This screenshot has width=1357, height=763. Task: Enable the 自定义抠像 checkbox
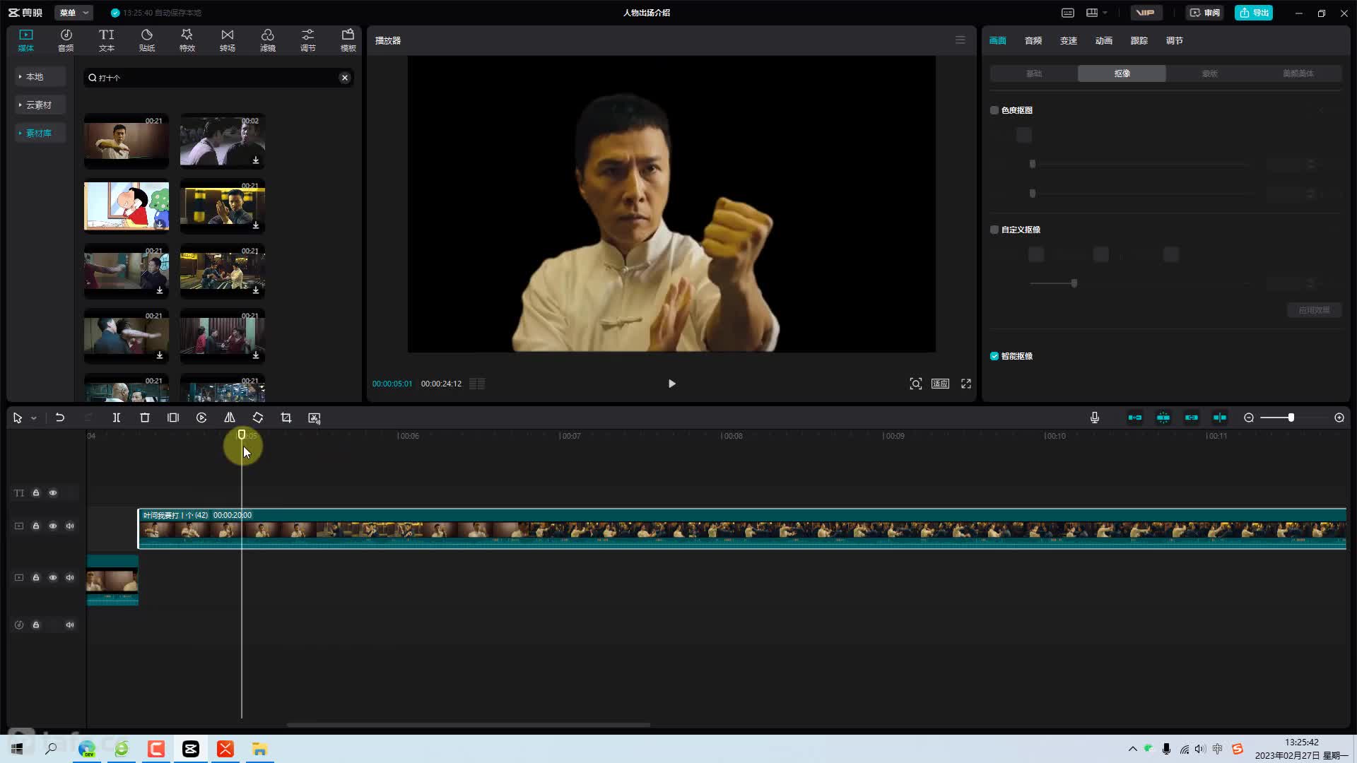tap(994, 230)
